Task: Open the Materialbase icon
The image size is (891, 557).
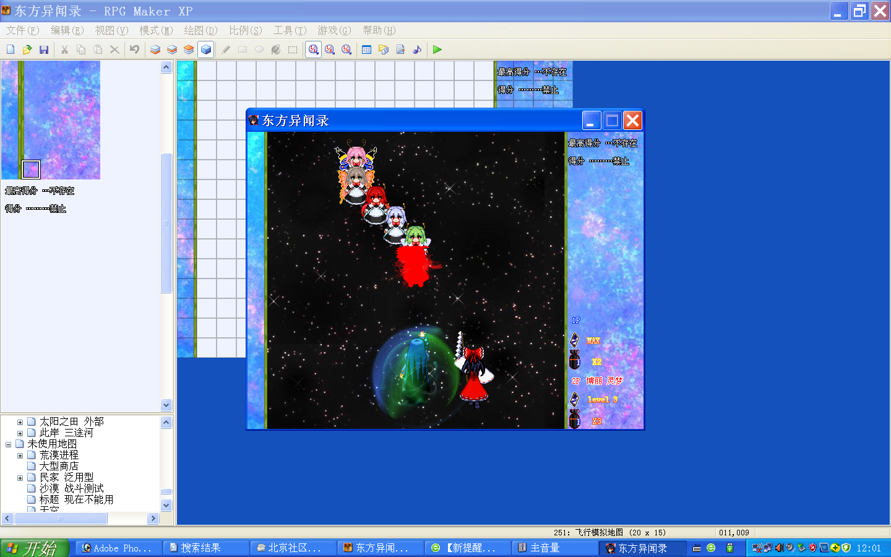Action: tap(384, 50)
